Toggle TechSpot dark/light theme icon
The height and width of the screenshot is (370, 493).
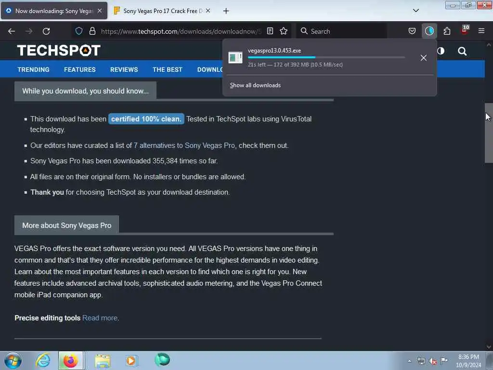tap(441, 51)
